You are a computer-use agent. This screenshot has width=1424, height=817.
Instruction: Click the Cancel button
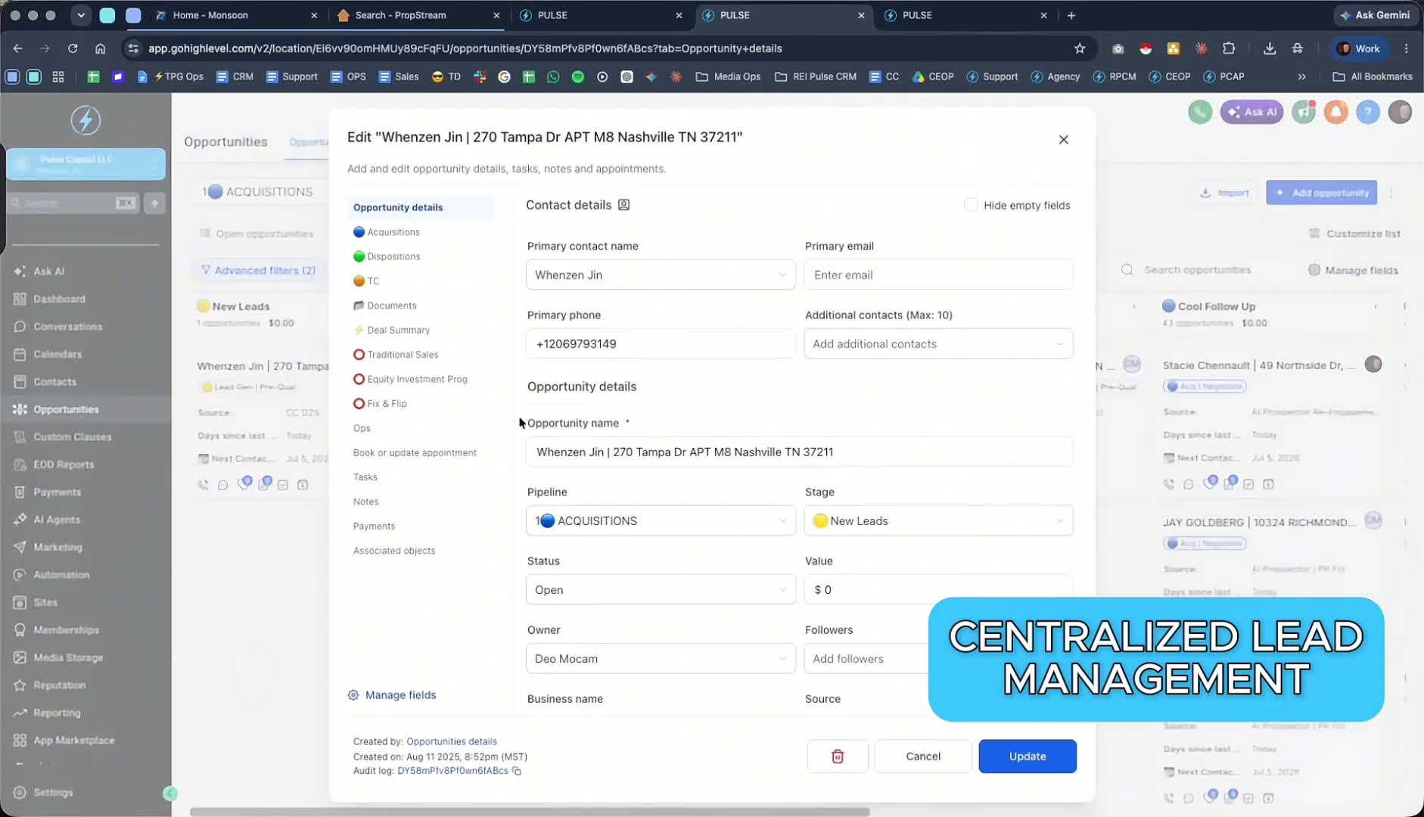(x=923, y=756)
